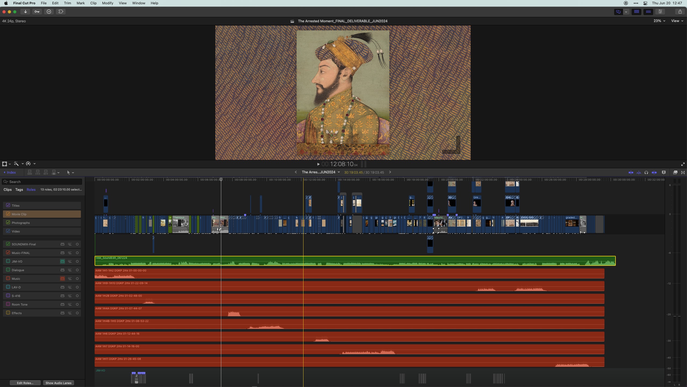687x387 pixels.
Task: Click the Edit Roles button
Action: tap(25, 383)
